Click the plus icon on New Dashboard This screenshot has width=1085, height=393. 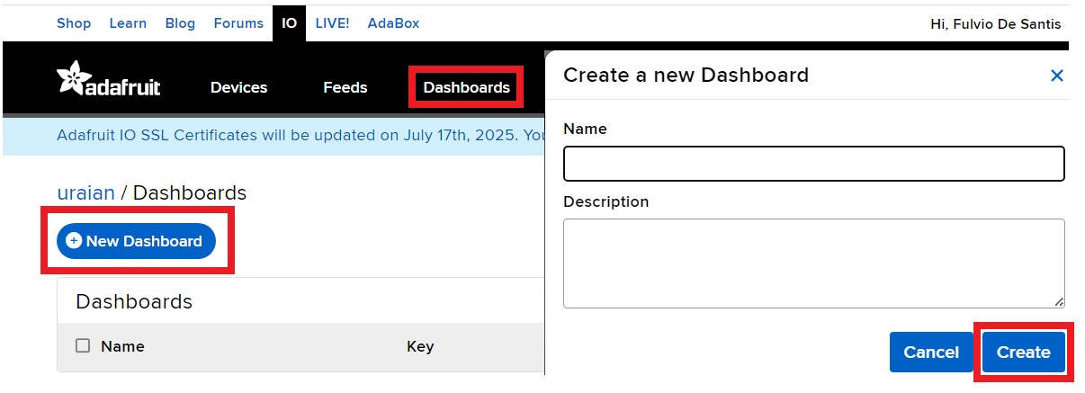(74, 241)
